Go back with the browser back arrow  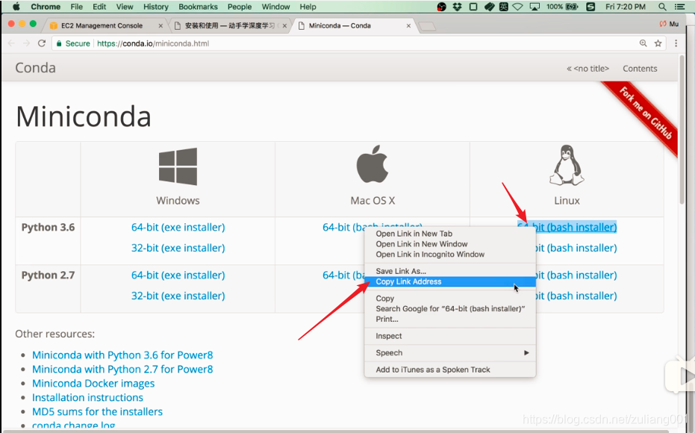pos(11,43)
